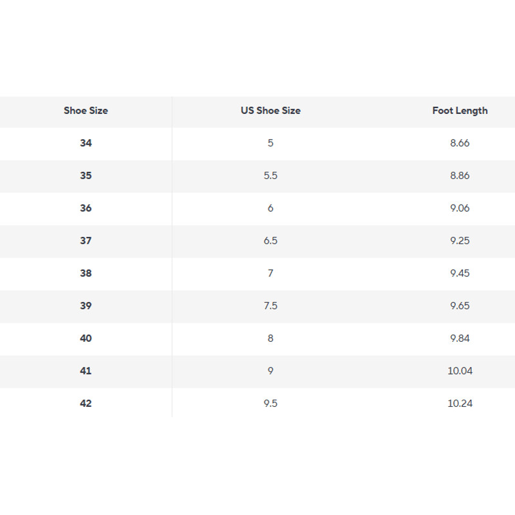Click US shoe size 7.5 value
This screenshot has height=515, width=515.
point(270,306)
